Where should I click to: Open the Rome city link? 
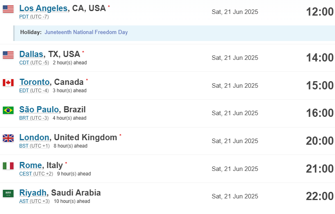(30, 165)
